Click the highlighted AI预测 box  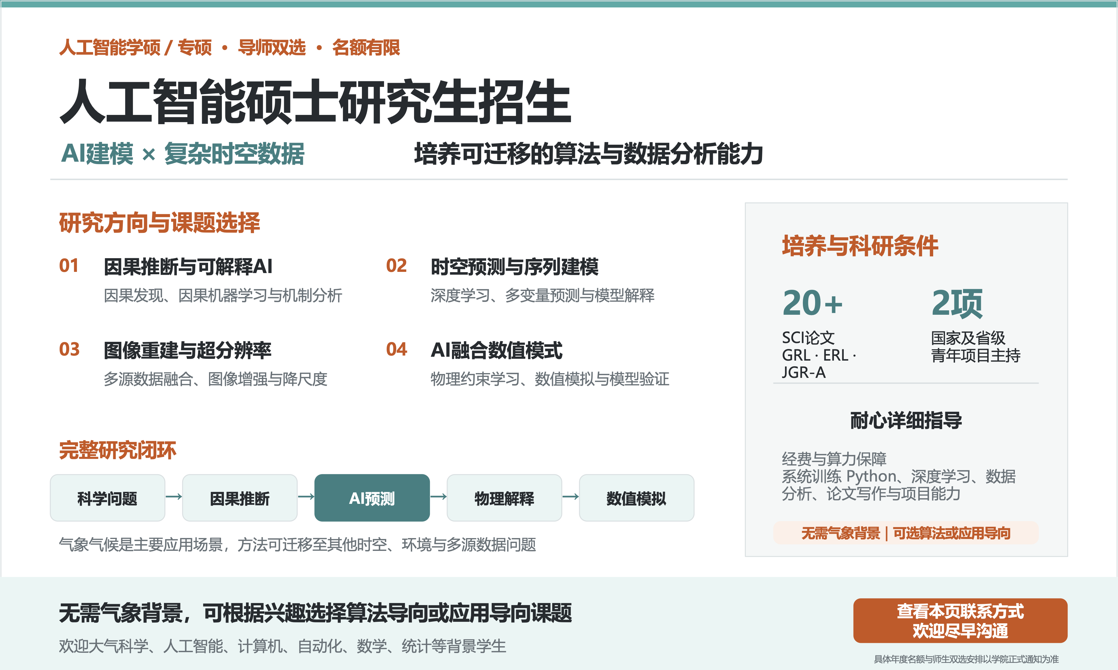372,498
